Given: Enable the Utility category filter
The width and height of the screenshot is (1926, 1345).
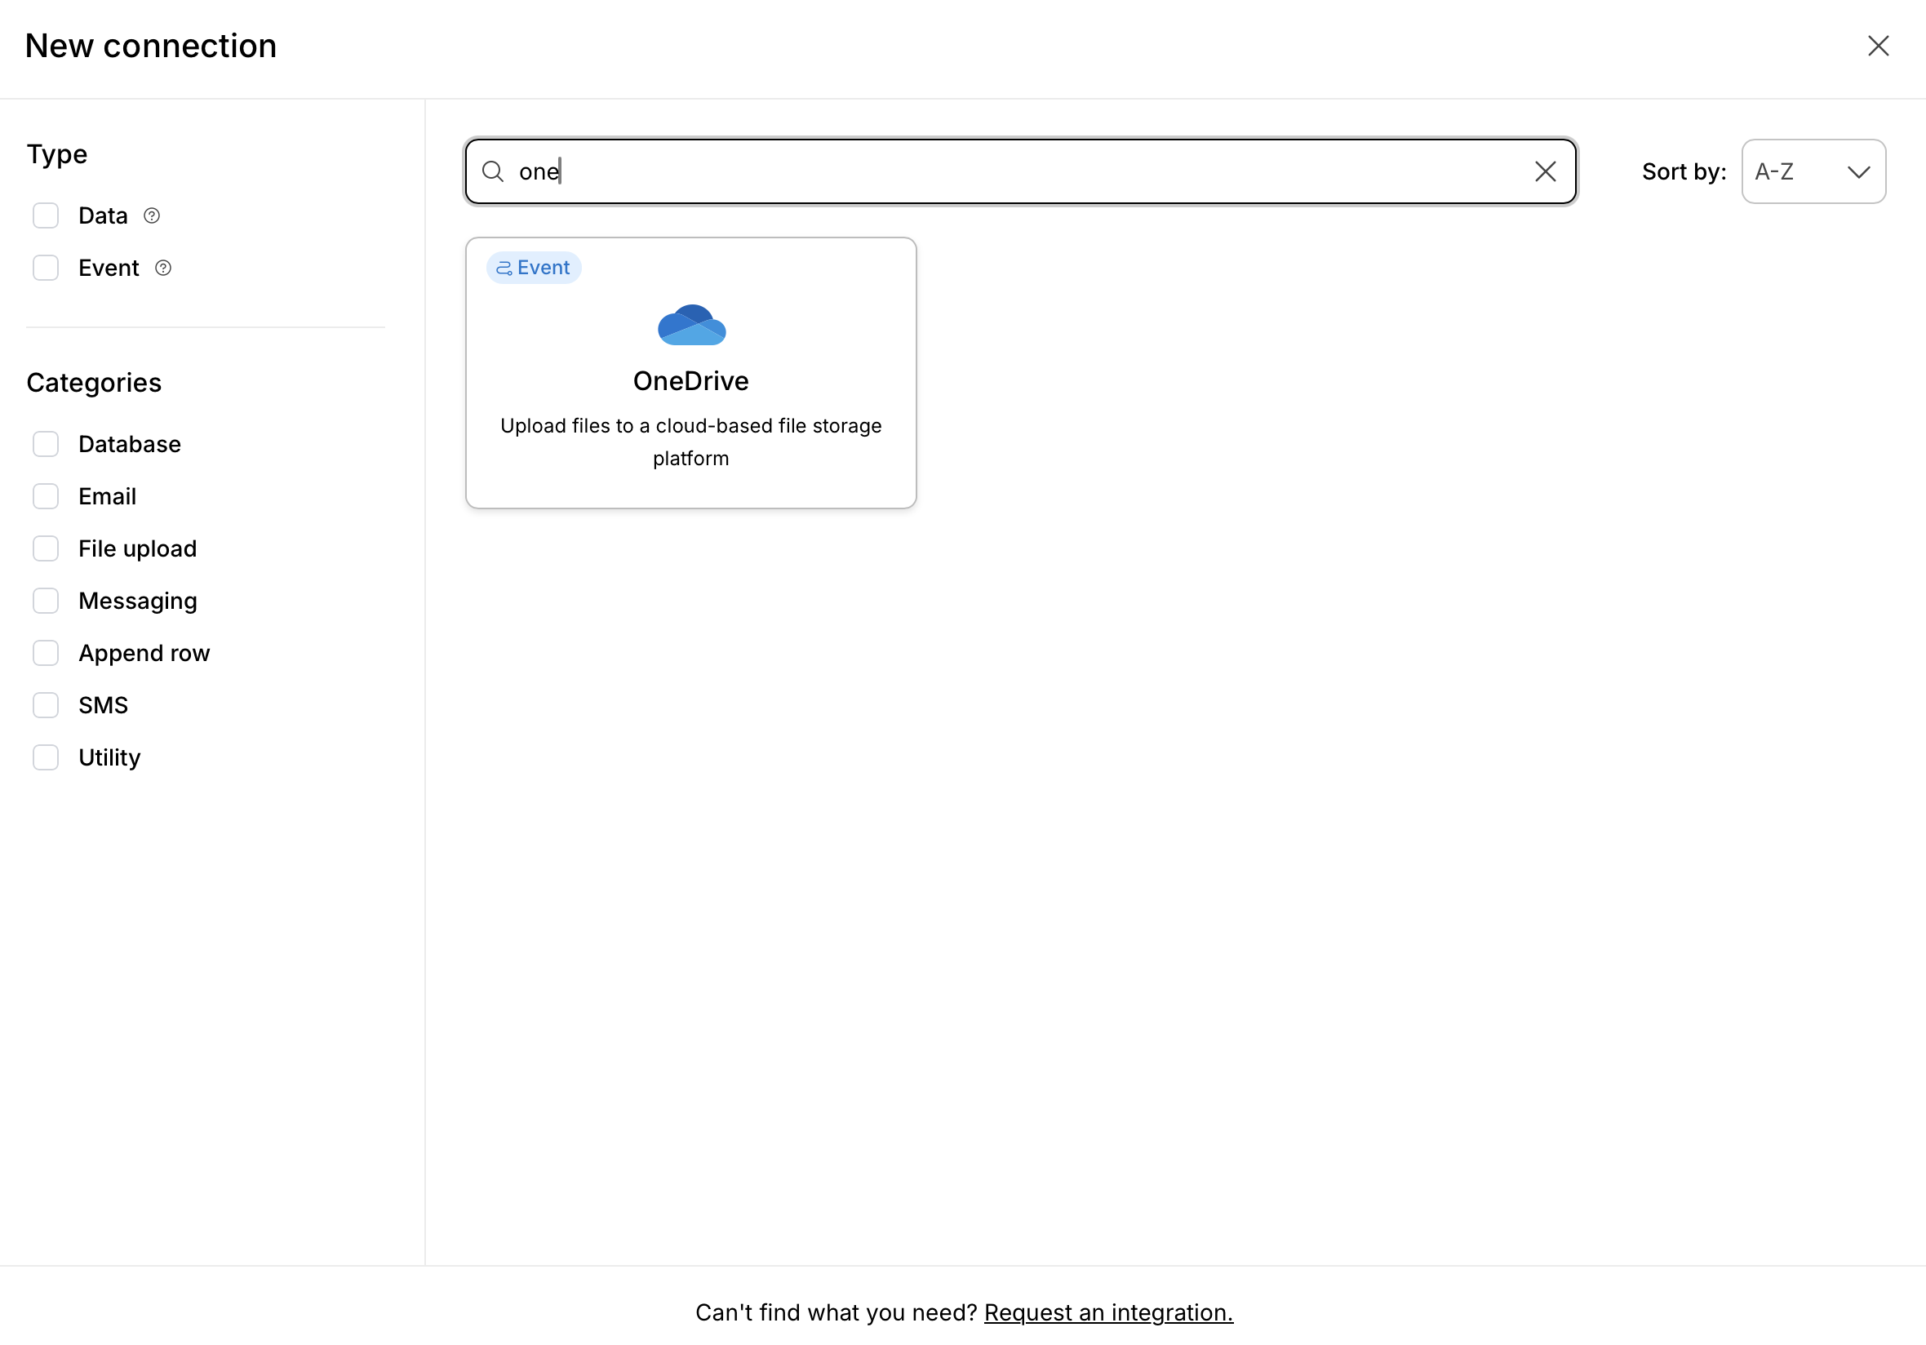Looking at the screenshot, I should tap(46, 757).
